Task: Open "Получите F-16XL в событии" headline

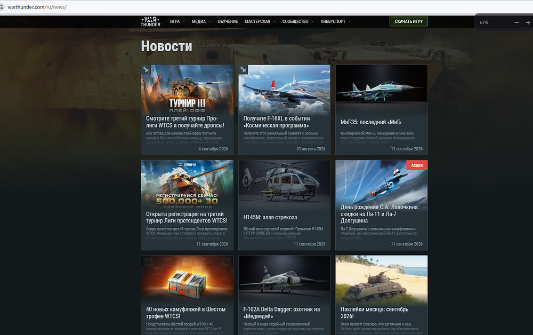Action: (276, 122)
